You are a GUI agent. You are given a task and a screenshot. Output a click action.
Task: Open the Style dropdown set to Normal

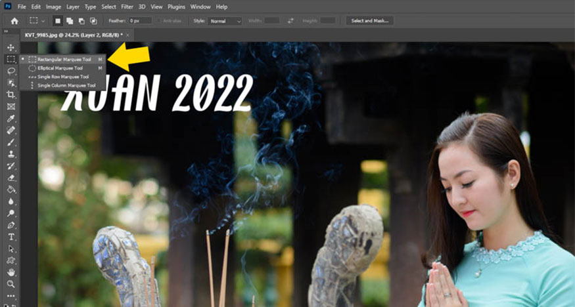(225, 21)
